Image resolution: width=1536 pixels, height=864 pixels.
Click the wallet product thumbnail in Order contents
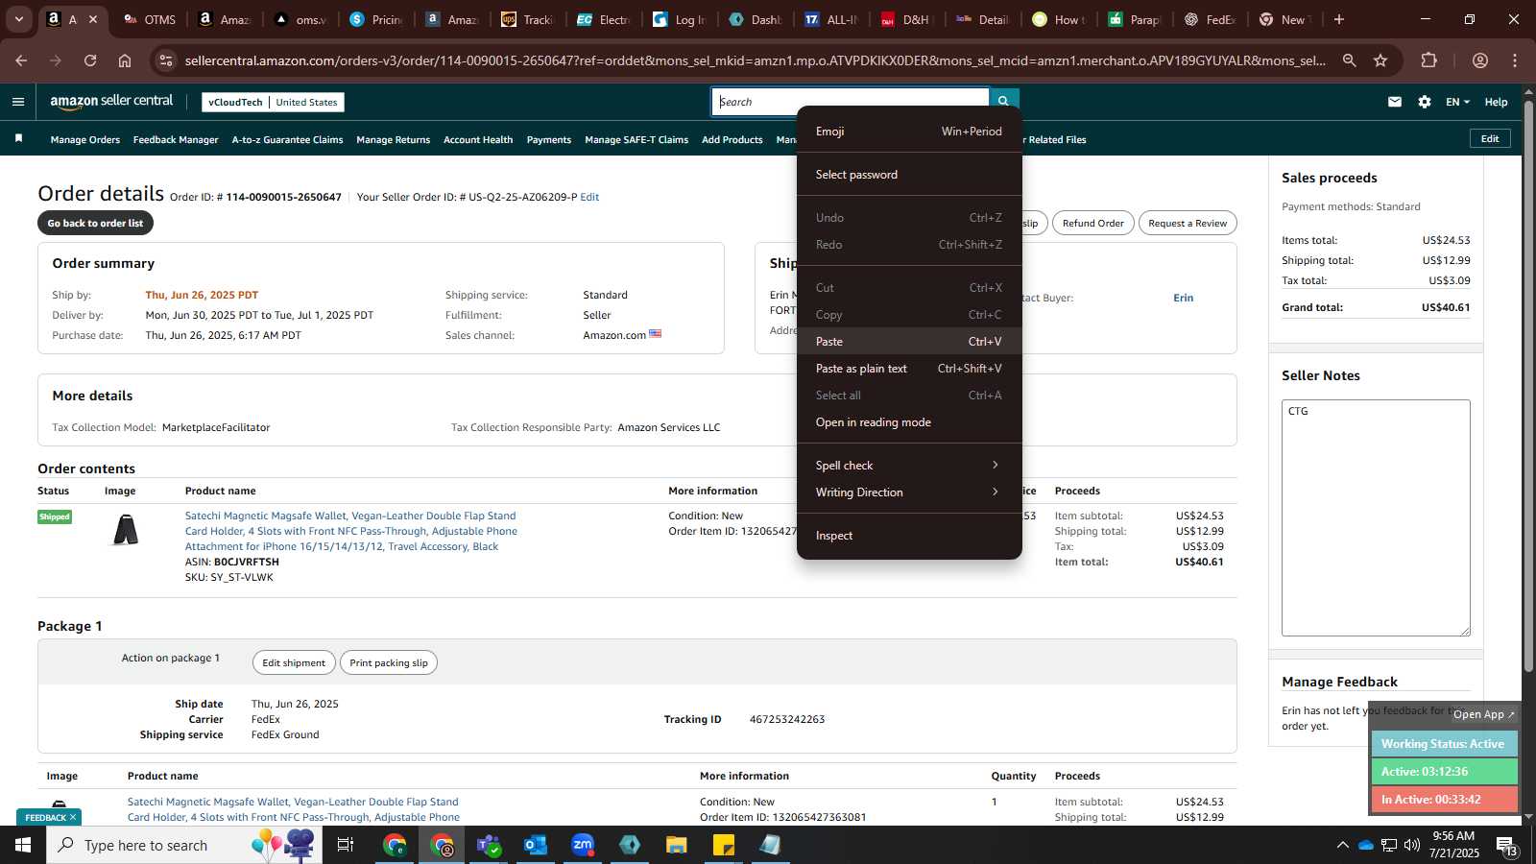pyautogui.click(x=126, y=530)
